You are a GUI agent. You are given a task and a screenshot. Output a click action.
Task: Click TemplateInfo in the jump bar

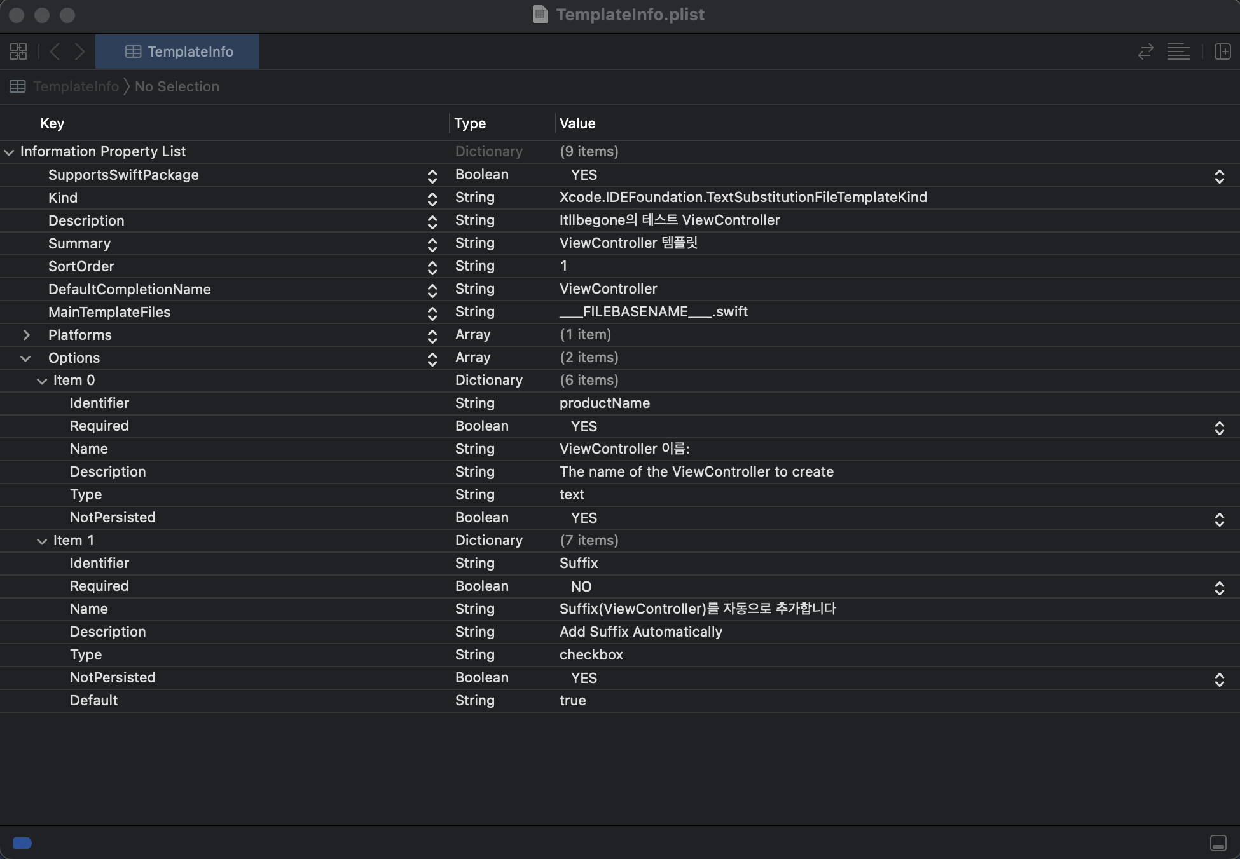tap(76, 86)
